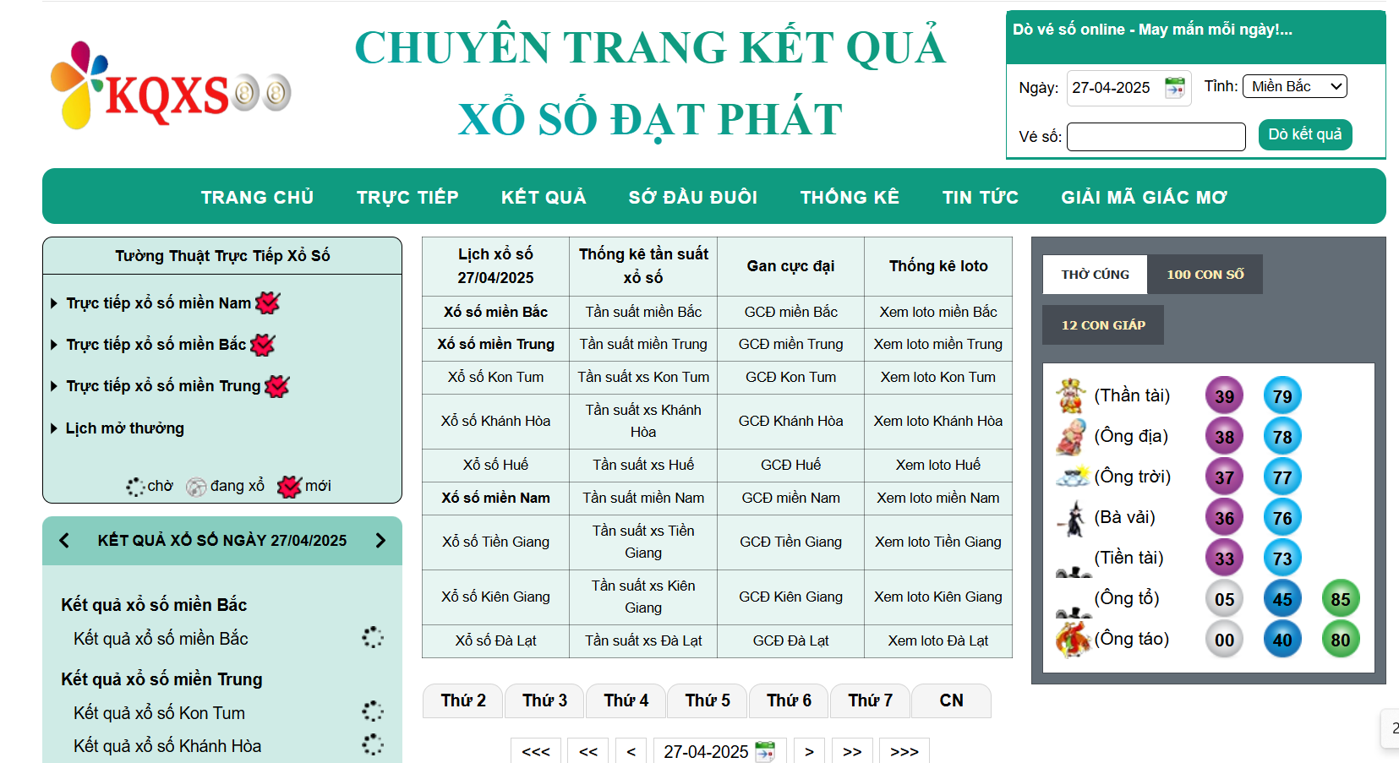Open the Tỉnh province dropdown
Screen dimensions: 1399x763
click(x=1294, y=86)
